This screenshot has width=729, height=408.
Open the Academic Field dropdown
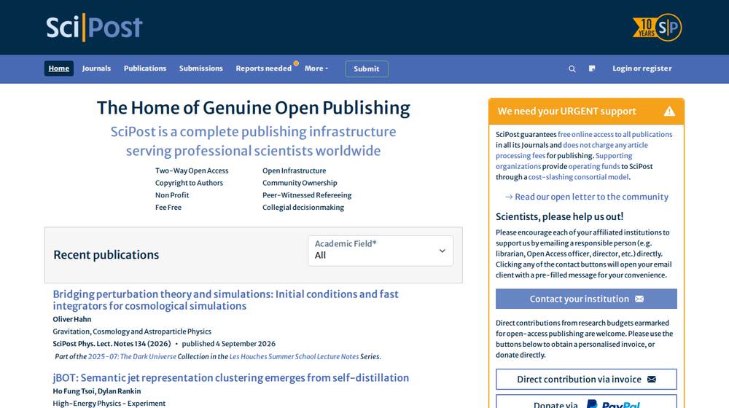(x=381, y=251)
